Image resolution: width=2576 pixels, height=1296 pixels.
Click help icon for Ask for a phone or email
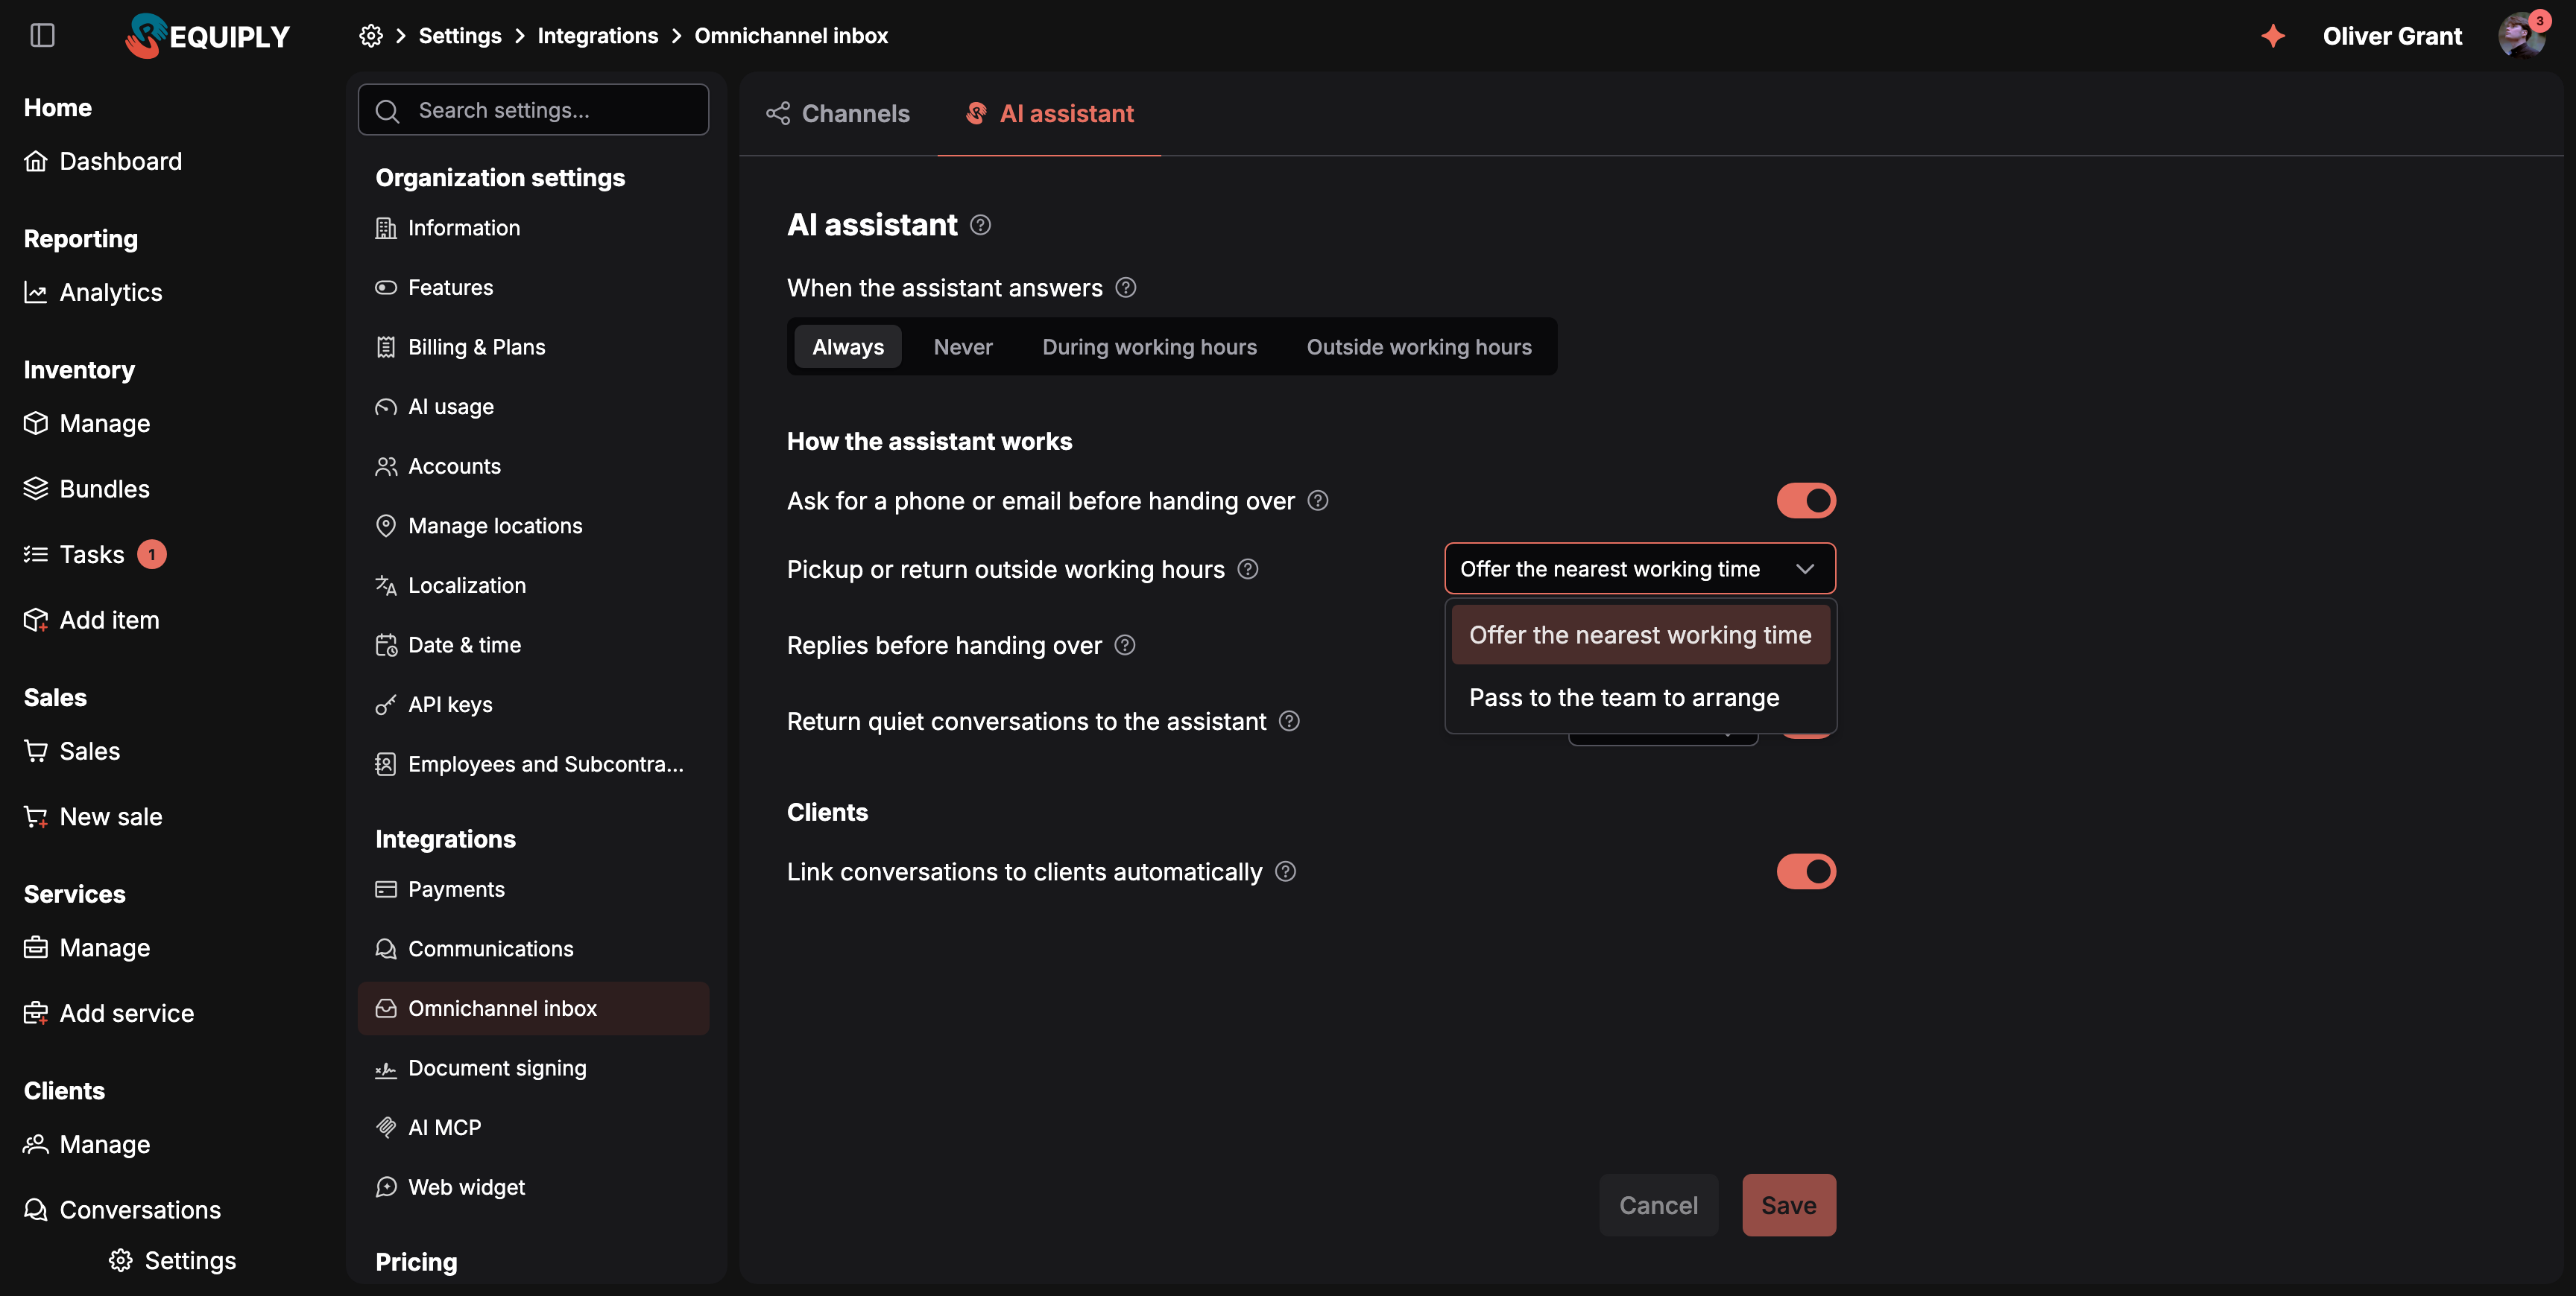1318,501
